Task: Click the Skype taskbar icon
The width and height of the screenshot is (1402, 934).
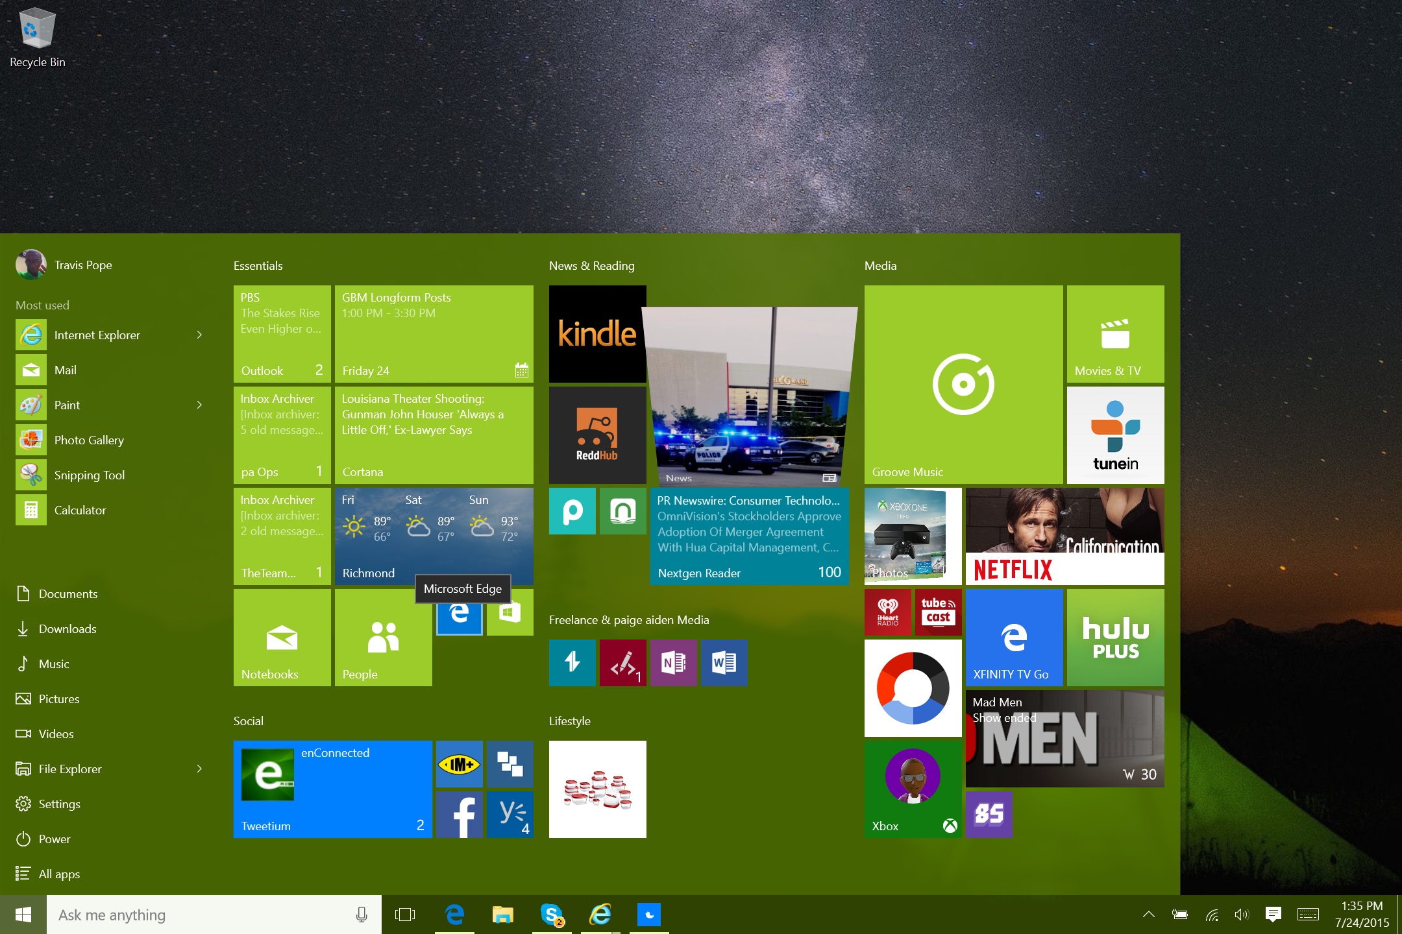Action: [x=551, y=915]
